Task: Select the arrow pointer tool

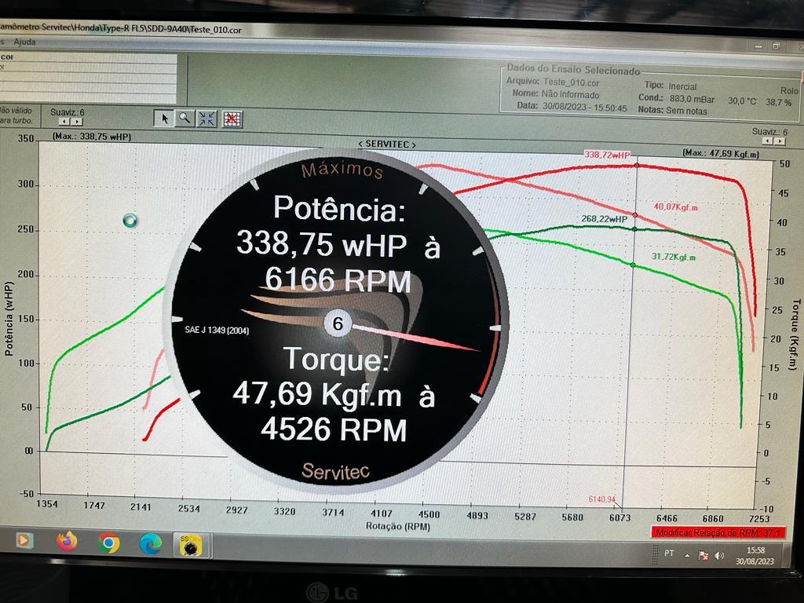Action: [165, 118]
